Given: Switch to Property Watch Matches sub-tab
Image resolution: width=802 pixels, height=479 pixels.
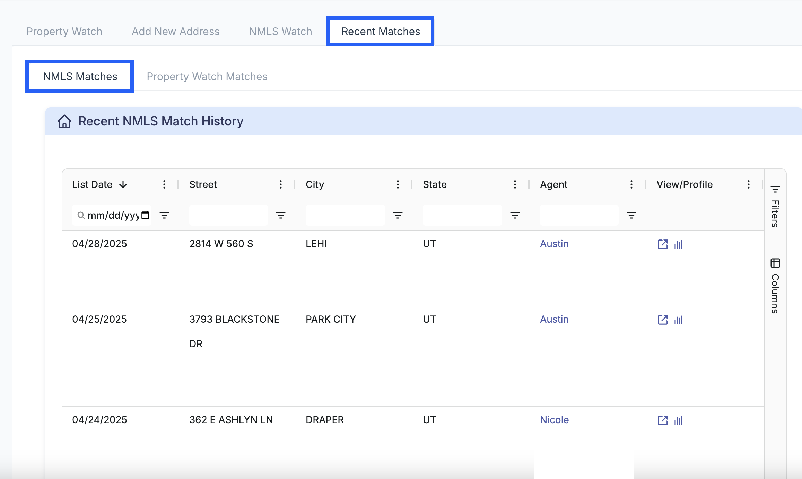Looking at the screenshot, I should click(x=207, y=76).
